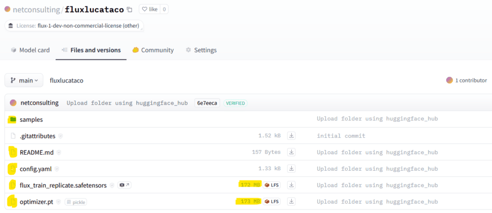The width and height of the screenshot is (492, 213).
Task: Open the commit message on the README.md row
Action: coord(377,152)
